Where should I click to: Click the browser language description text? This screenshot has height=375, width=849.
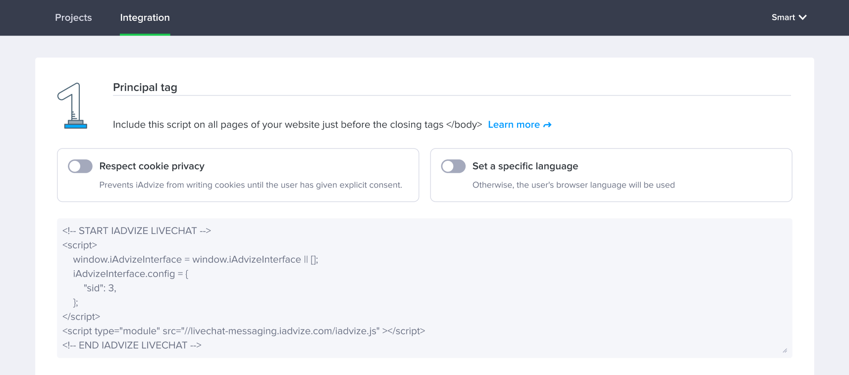(574, 185)
